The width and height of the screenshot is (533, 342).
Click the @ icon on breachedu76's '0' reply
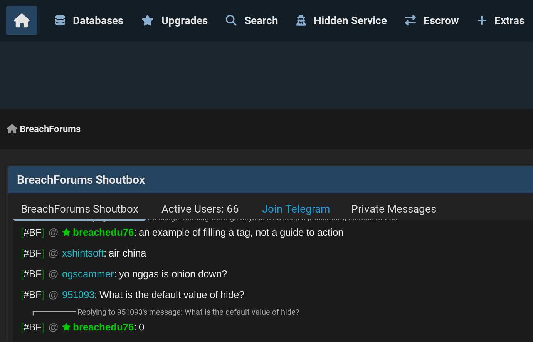[53, 327]
